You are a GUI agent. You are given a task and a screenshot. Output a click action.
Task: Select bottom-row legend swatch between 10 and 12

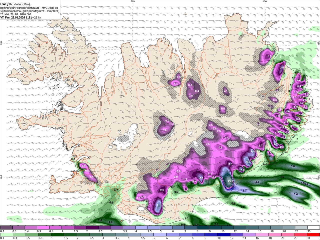tap(224, 235)
